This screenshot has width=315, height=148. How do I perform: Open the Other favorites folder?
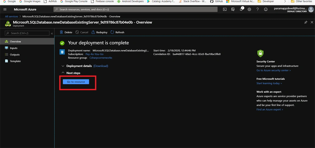[x=301, y=2]
